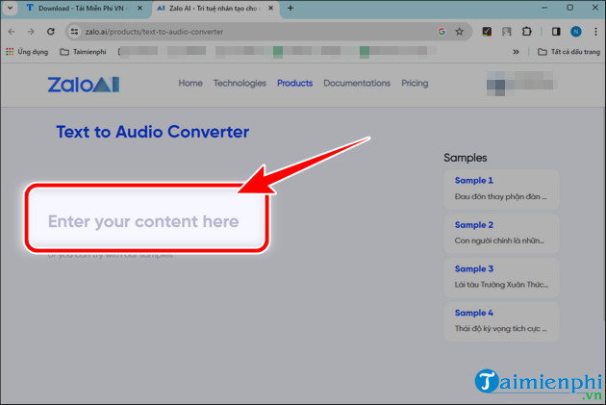Open a new browser tab
The image size is (606, 405).
(x=290, y=8)
